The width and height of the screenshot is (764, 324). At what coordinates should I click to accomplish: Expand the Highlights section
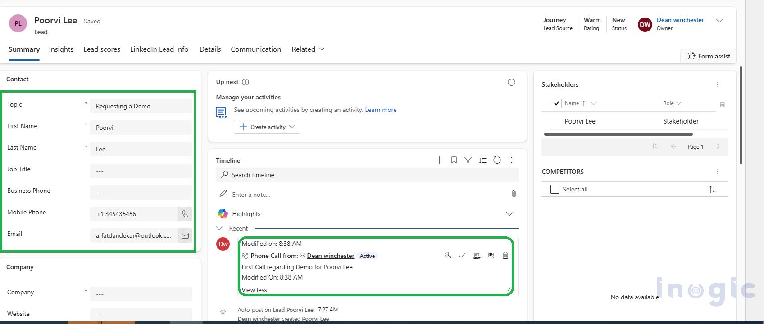tap(509, 214)
